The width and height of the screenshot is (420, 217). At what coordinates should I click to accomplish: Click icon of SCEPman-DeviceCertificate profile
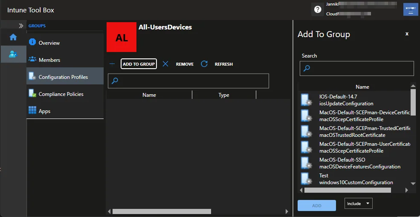(x=307, y=116)
